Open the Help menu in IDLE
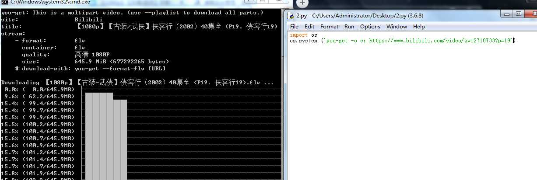The height and width of the screenshot is (180, 537). coord(419,27)
